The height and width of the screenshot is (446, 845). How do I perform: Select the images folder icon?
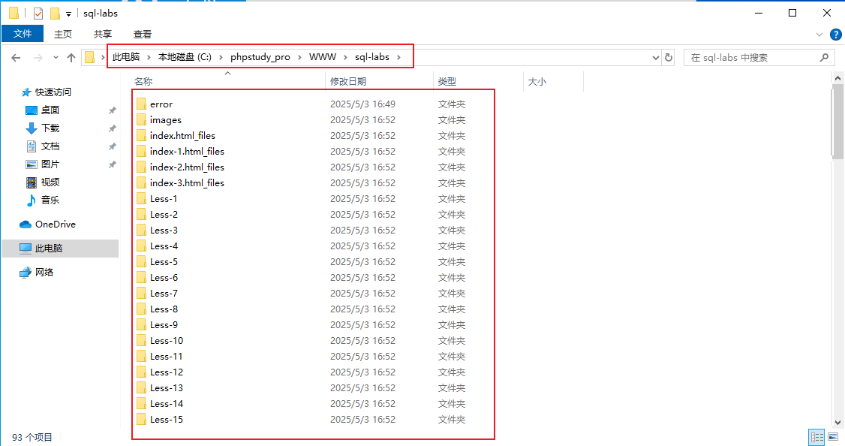click(x=141, y=119)
